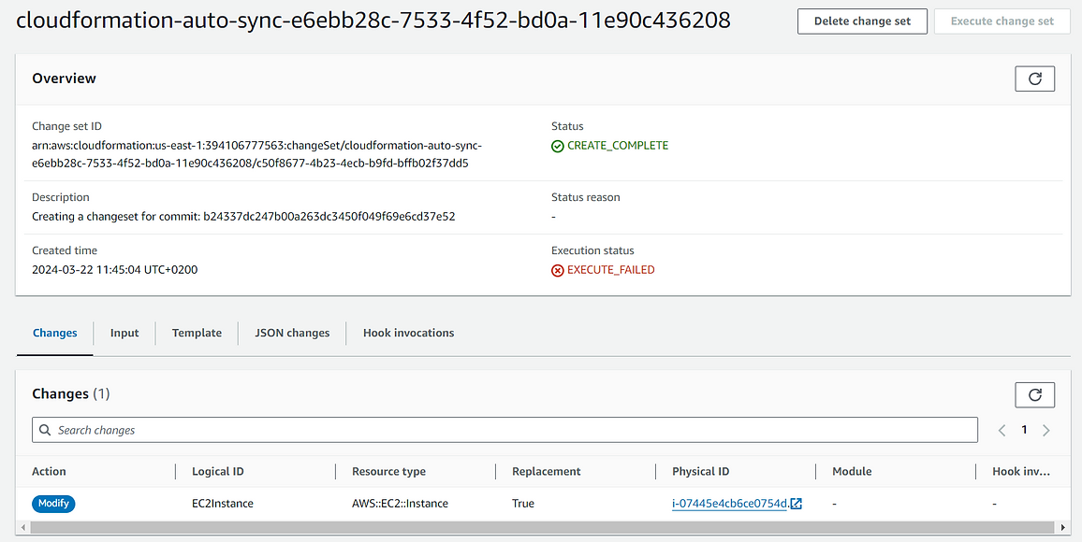Click the truncated Hook inv... column header
1082x542 pixels.
[x=1021, y=471]
